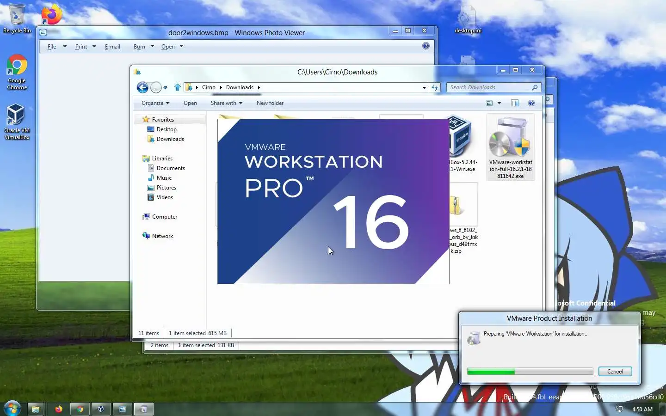Expand the Open dropdown in Photo Viewer
666x416 pixels.
[x=181, y=47]
